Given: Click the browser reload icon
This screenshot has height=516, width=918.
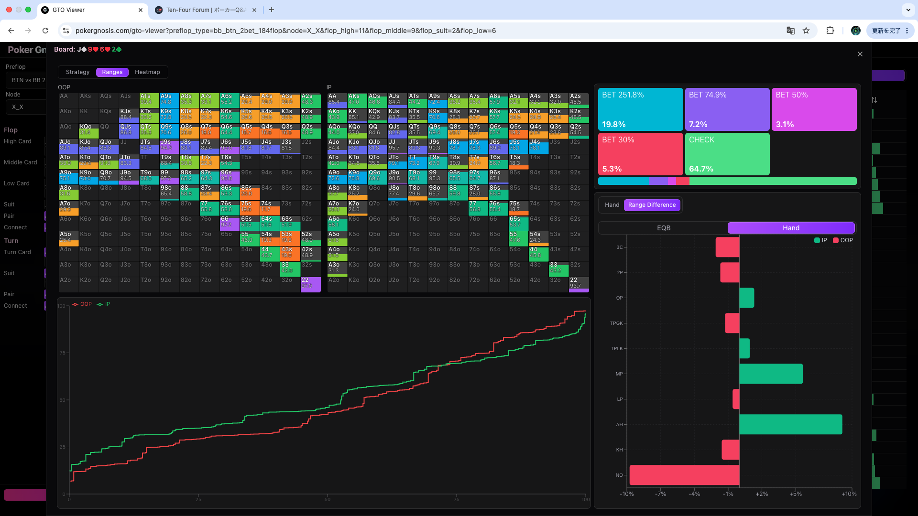Looking at the screenshot, I should click(45, 31).
